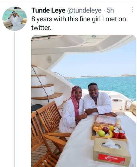Click the thread connector line below avatar

tap(15, 99)
